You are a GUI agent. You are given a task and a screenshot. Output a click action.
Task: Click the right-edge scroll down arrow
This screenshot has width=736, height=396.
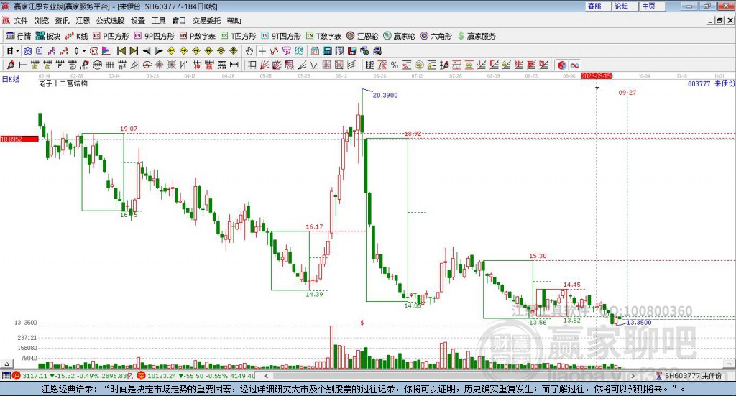(x=730, y=364)
